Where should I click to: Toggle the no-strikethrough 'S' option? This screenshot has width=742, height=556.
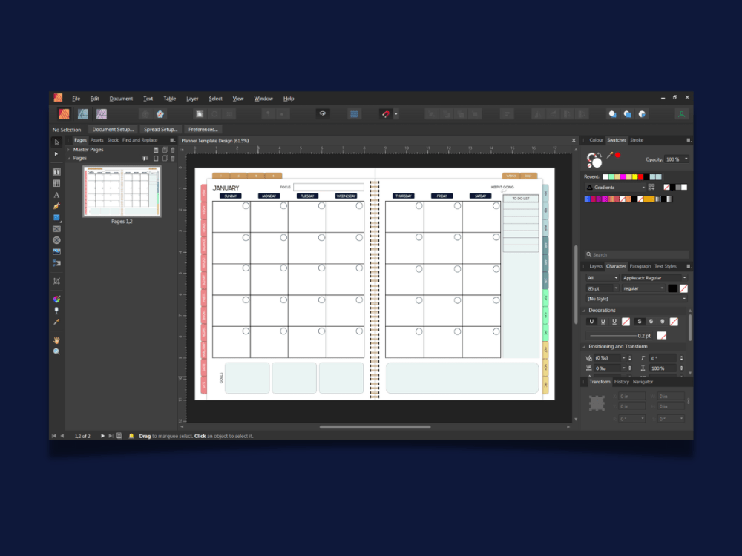pyautogui.click(x=640, y=322)
